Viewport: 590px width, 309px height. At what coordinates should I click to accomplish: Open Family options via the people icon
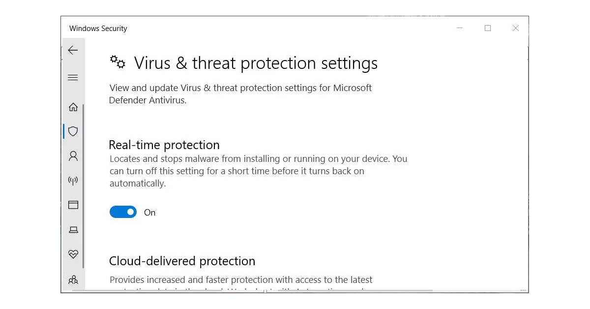pos(73,279)
